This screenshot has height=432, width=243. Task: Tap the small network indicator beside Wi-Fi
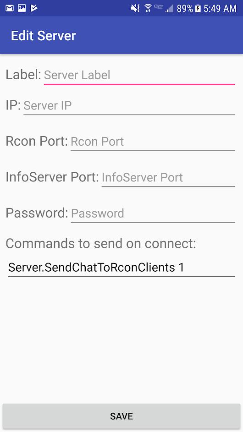tap(159, 7)
